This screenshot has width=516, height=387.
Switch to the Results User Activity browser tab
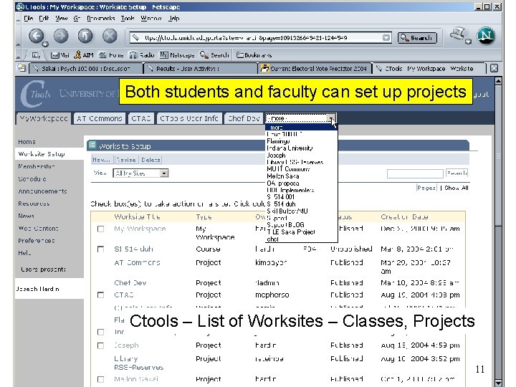tap(200, 69)
